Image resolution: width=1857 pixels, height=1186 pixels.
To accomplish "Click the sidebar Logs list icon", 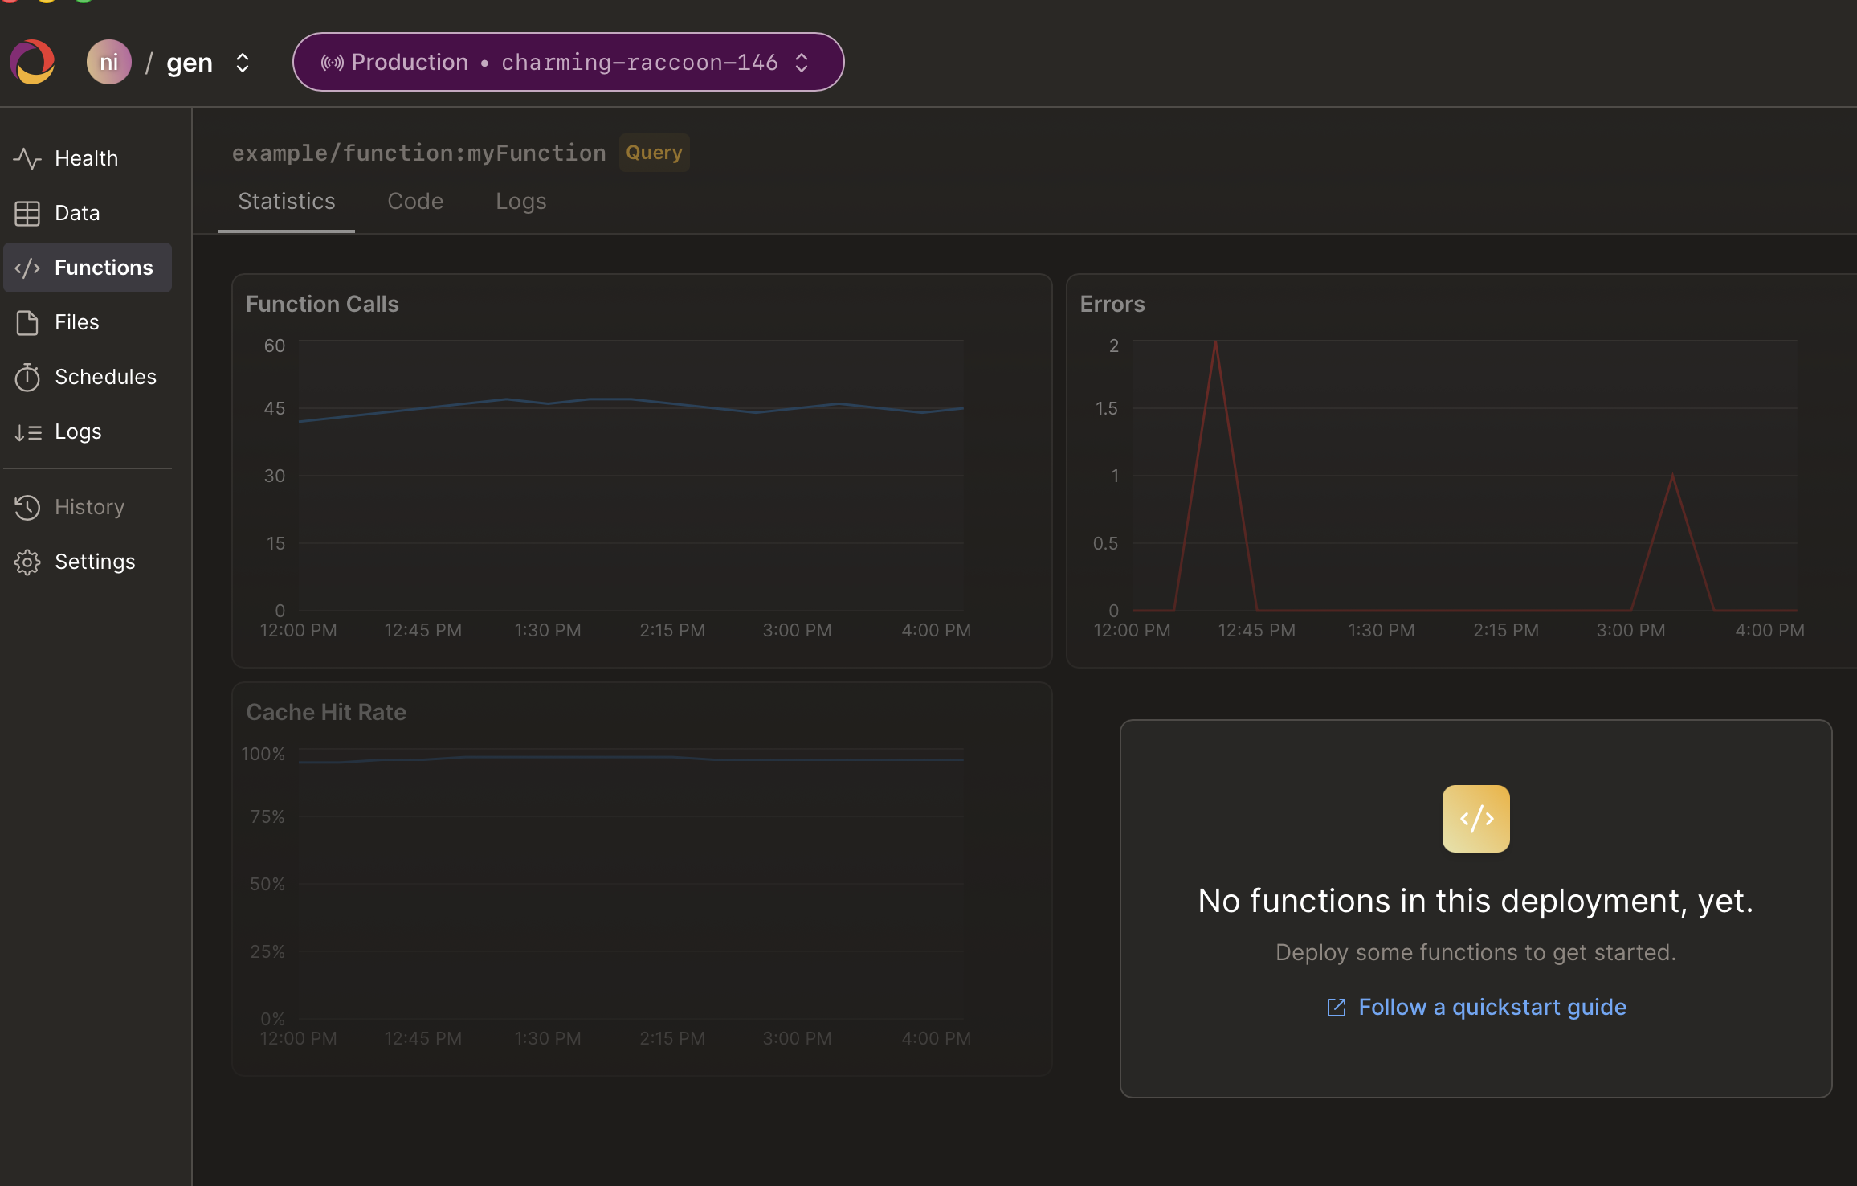I will 28,432.
